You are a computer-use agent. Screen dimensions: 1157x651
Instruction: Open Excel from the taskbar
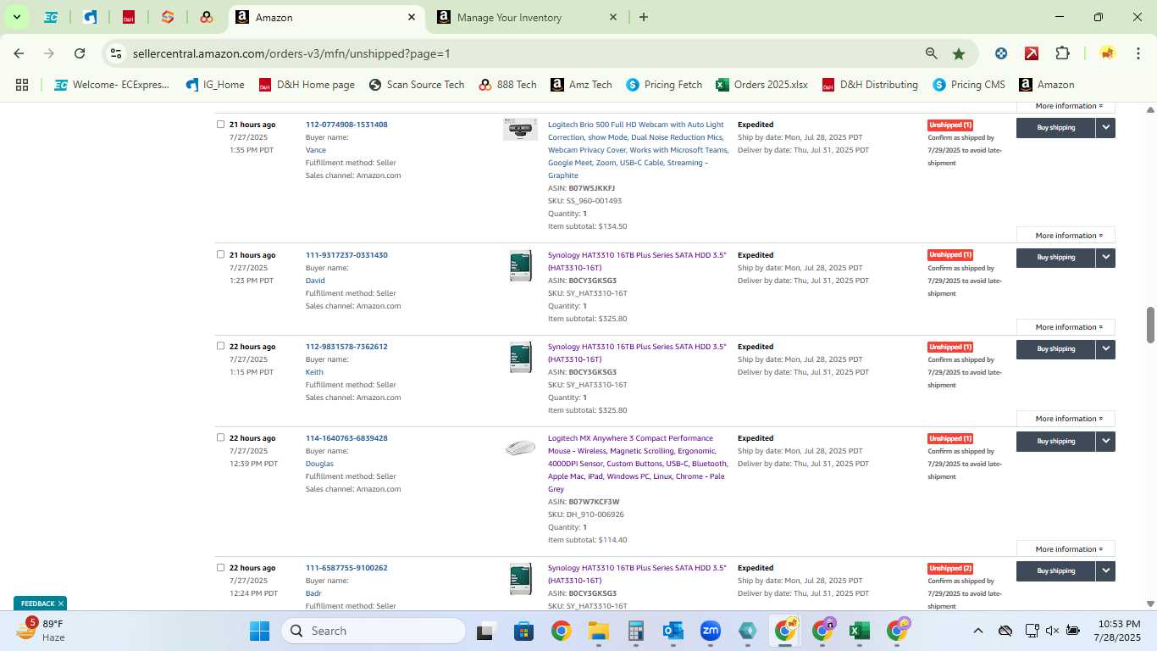tap(859, 631)
